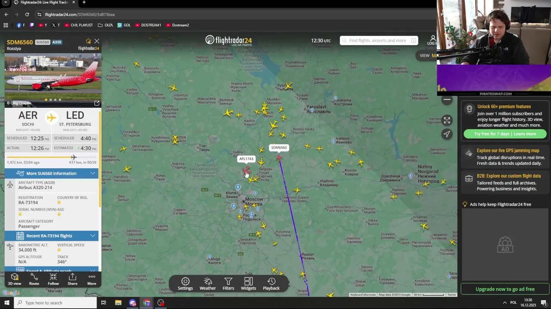Open the OLD bookmarks folder
This screenshot has height=309, width=551.
[x=105, y=25]
